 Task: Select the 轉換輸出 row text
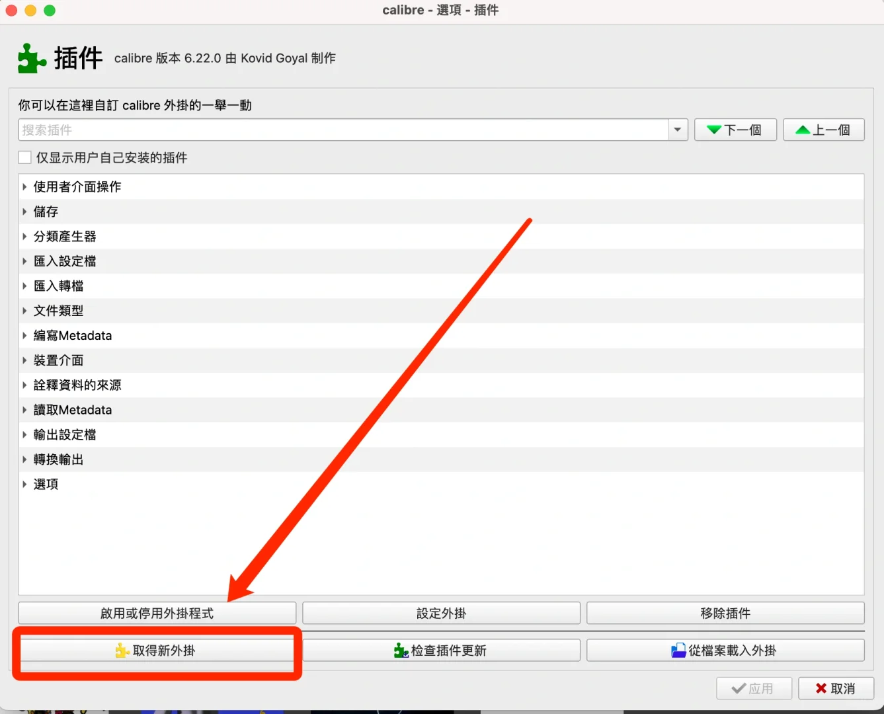[59, 459]
